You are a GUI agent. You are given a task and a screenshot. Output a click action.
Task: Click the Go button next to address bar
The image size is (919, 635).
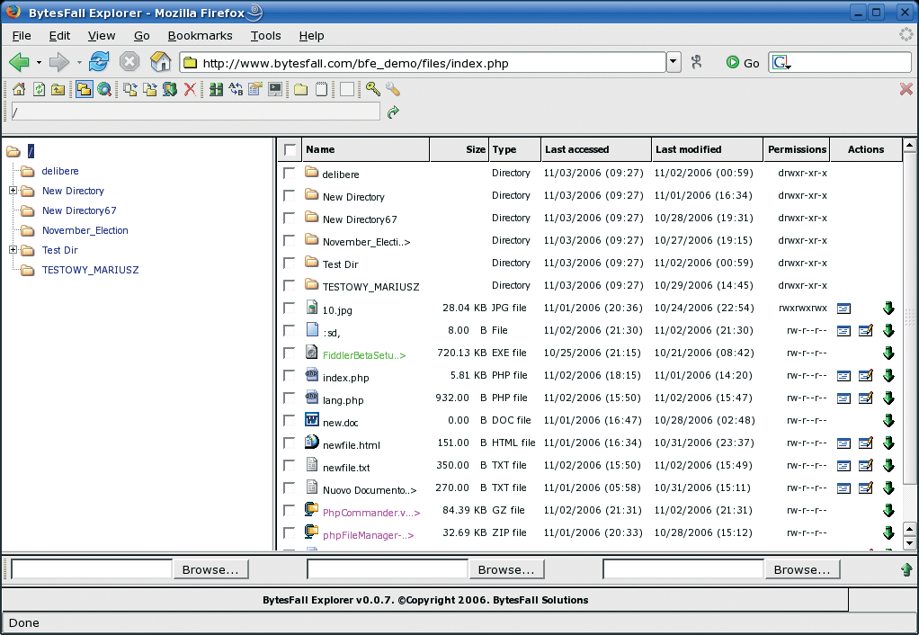click(743, 63)
